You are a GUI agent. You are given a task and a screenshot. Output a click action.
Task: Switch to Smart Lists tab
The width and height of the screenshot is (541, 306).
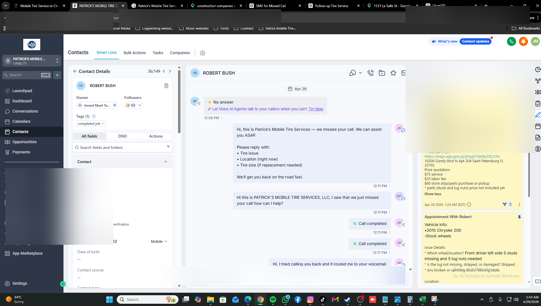pos(107,52)
